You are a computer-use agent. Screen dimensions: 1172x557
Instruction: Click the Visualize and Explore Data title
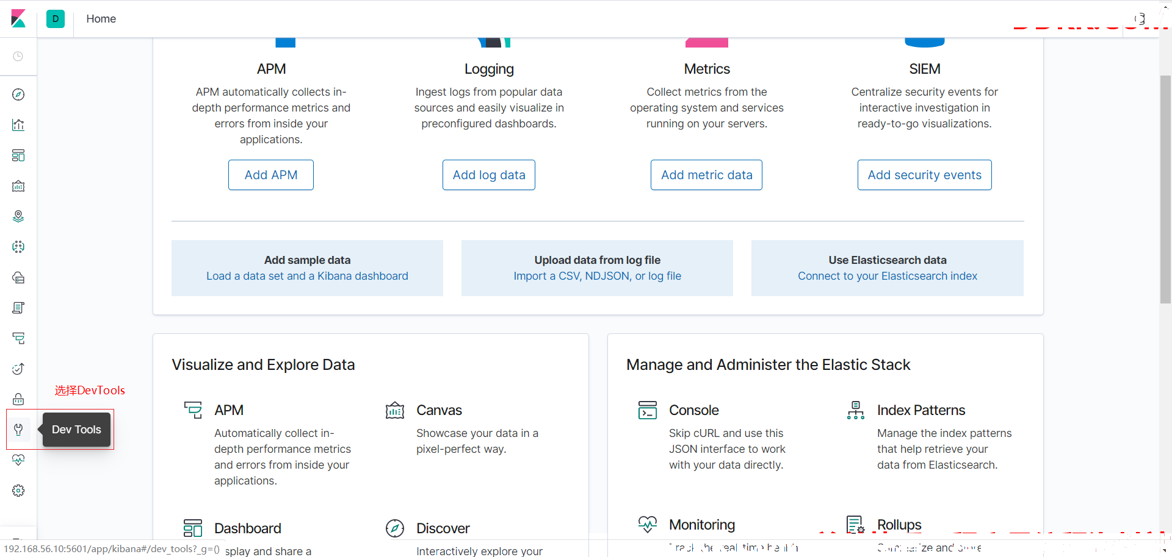coord(263,364)
